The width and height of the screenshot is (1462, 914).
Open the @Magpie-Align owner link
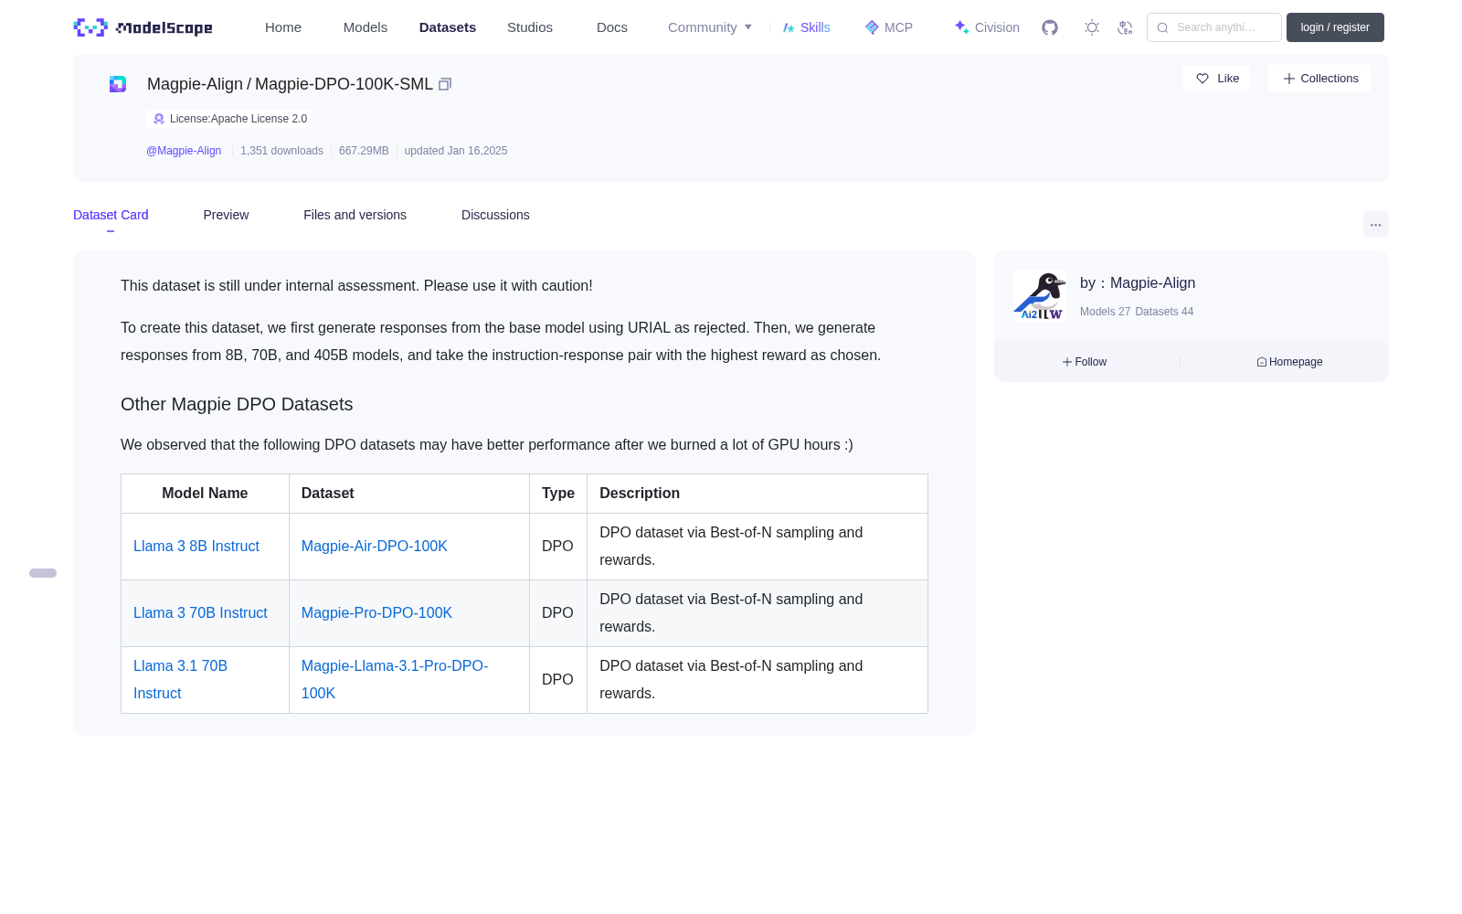point(184,151)
